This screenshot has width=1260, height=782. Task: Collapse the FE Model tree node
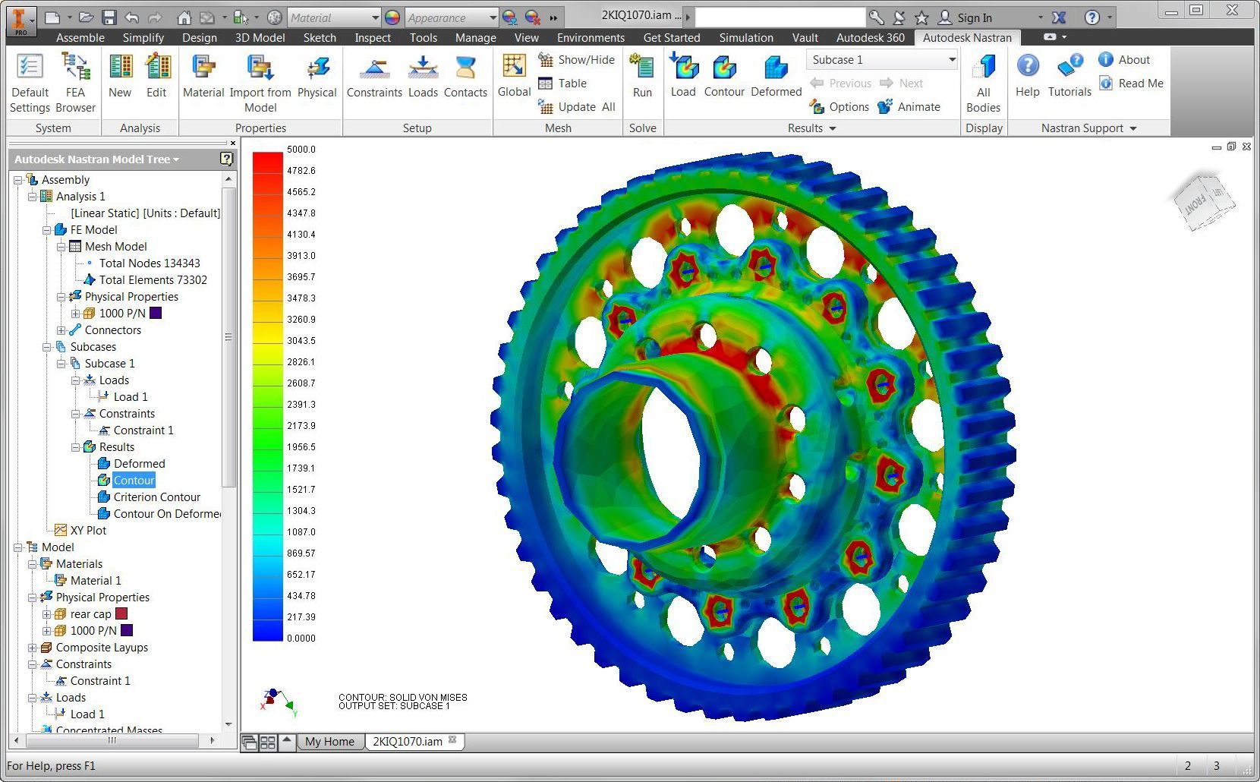click(x=47, y=230)
